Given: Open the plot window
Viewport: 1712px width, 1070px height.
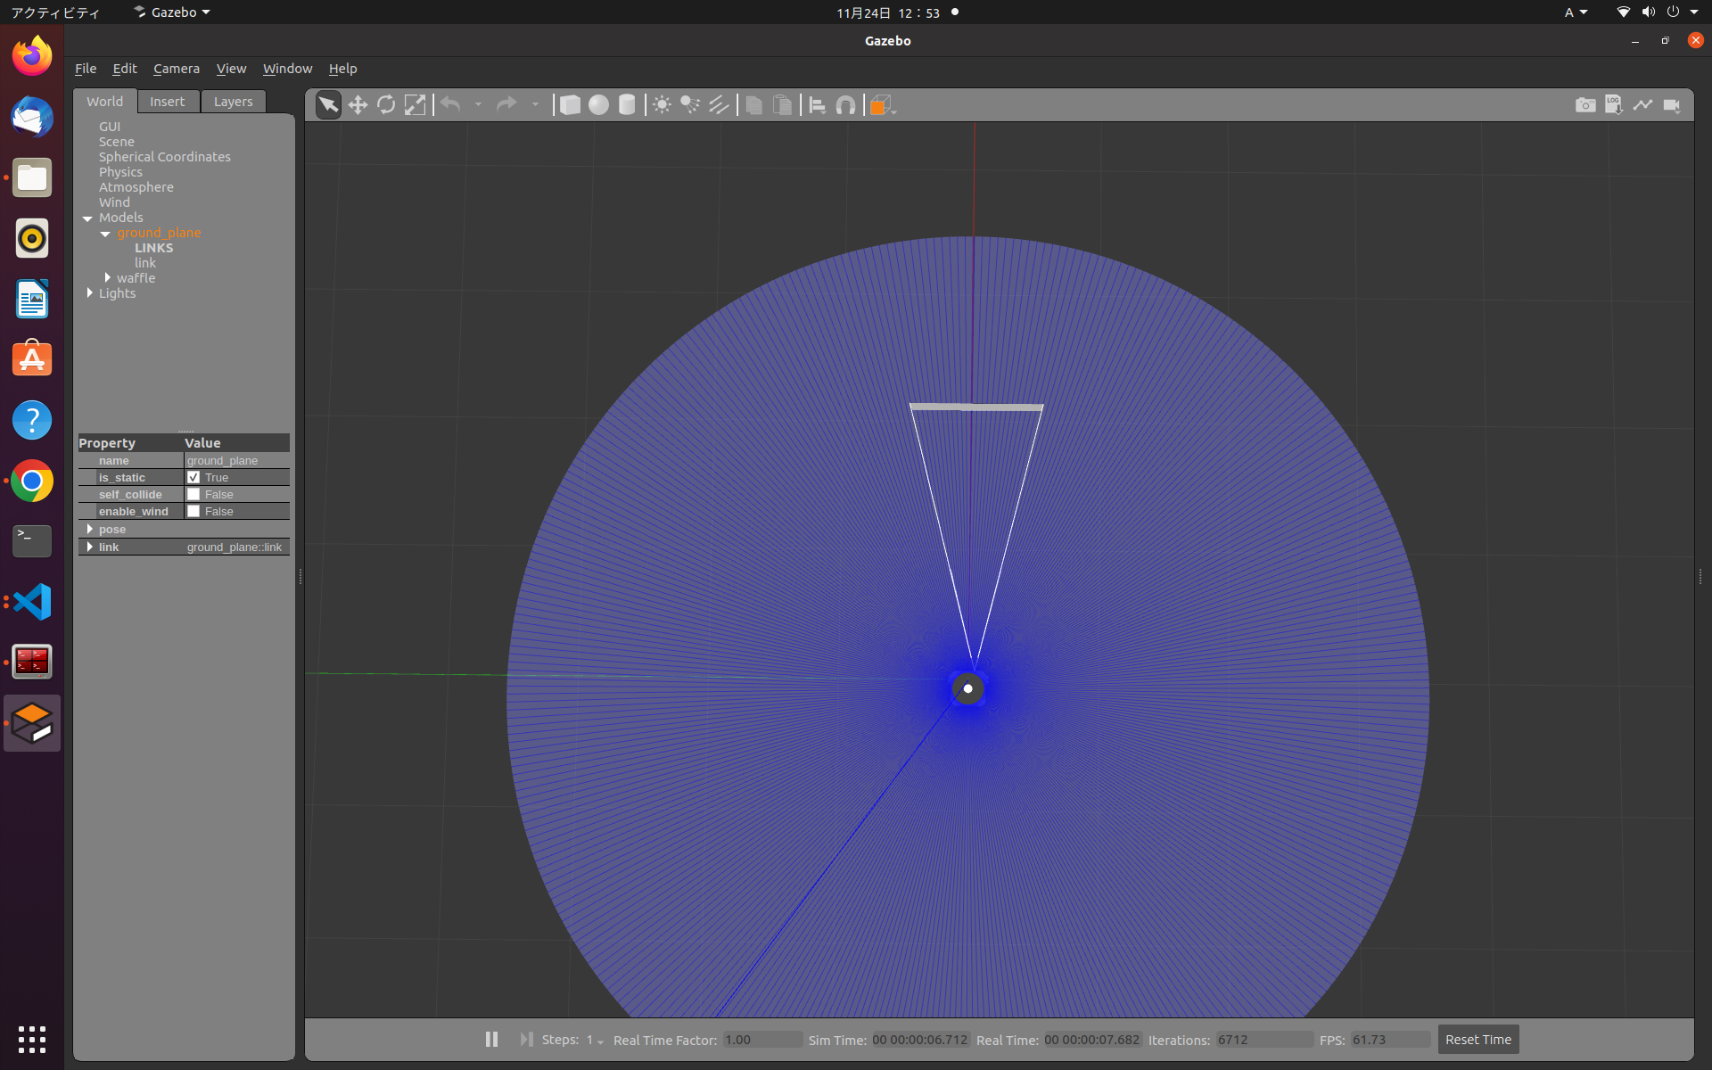Looking at the screenshot, I should point(1642,105).
